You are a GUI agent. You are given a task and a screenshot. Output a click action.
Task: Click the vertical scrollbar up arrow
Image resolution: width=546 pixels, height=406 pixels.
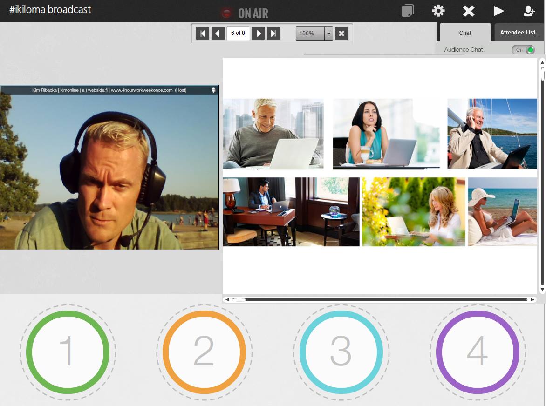pos(542,62)
